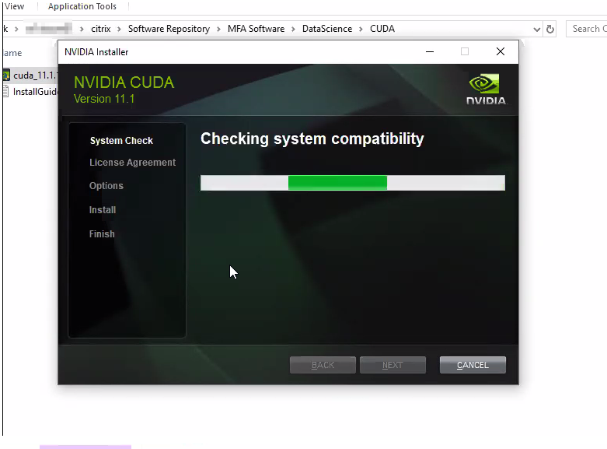Click the maximize button of NVIDIA Installer
The width and height of the screenshot is (607, 449).
465,51
